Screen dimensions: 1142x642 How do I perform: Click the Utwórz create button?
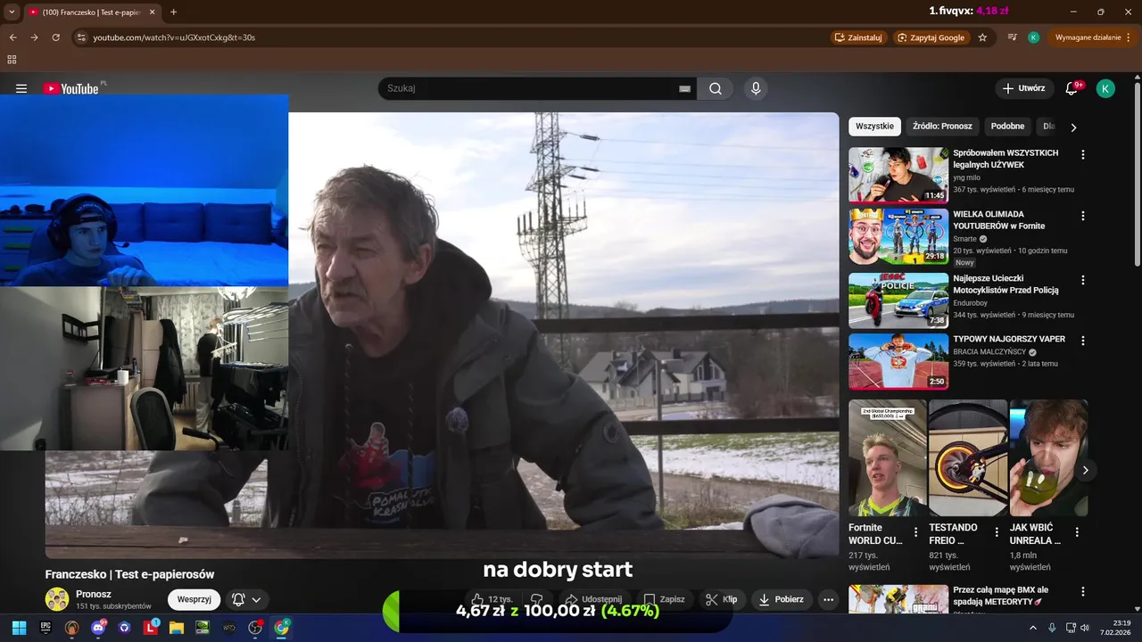[x=1023, y=88]
